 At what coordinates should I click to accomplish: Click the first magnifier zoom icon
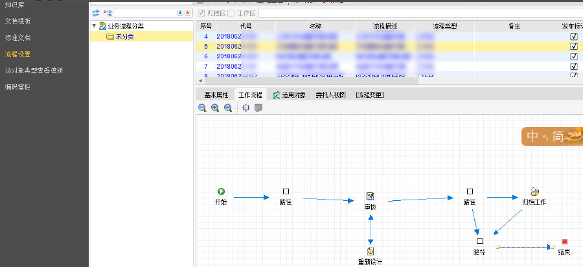(203, 108)
